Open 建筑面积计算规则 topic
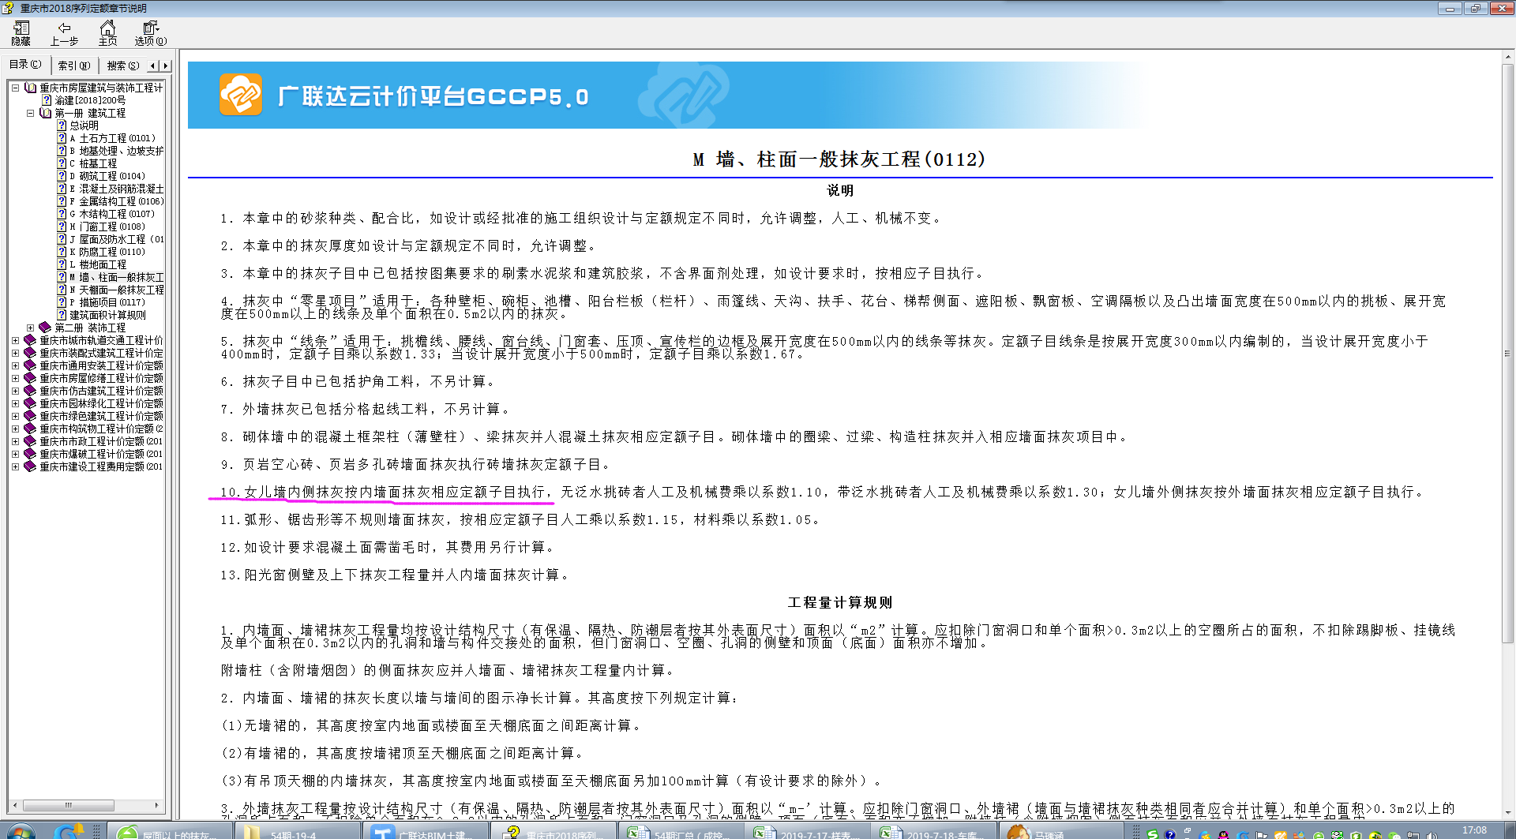 pyautogui.click(x=107, y=315)
